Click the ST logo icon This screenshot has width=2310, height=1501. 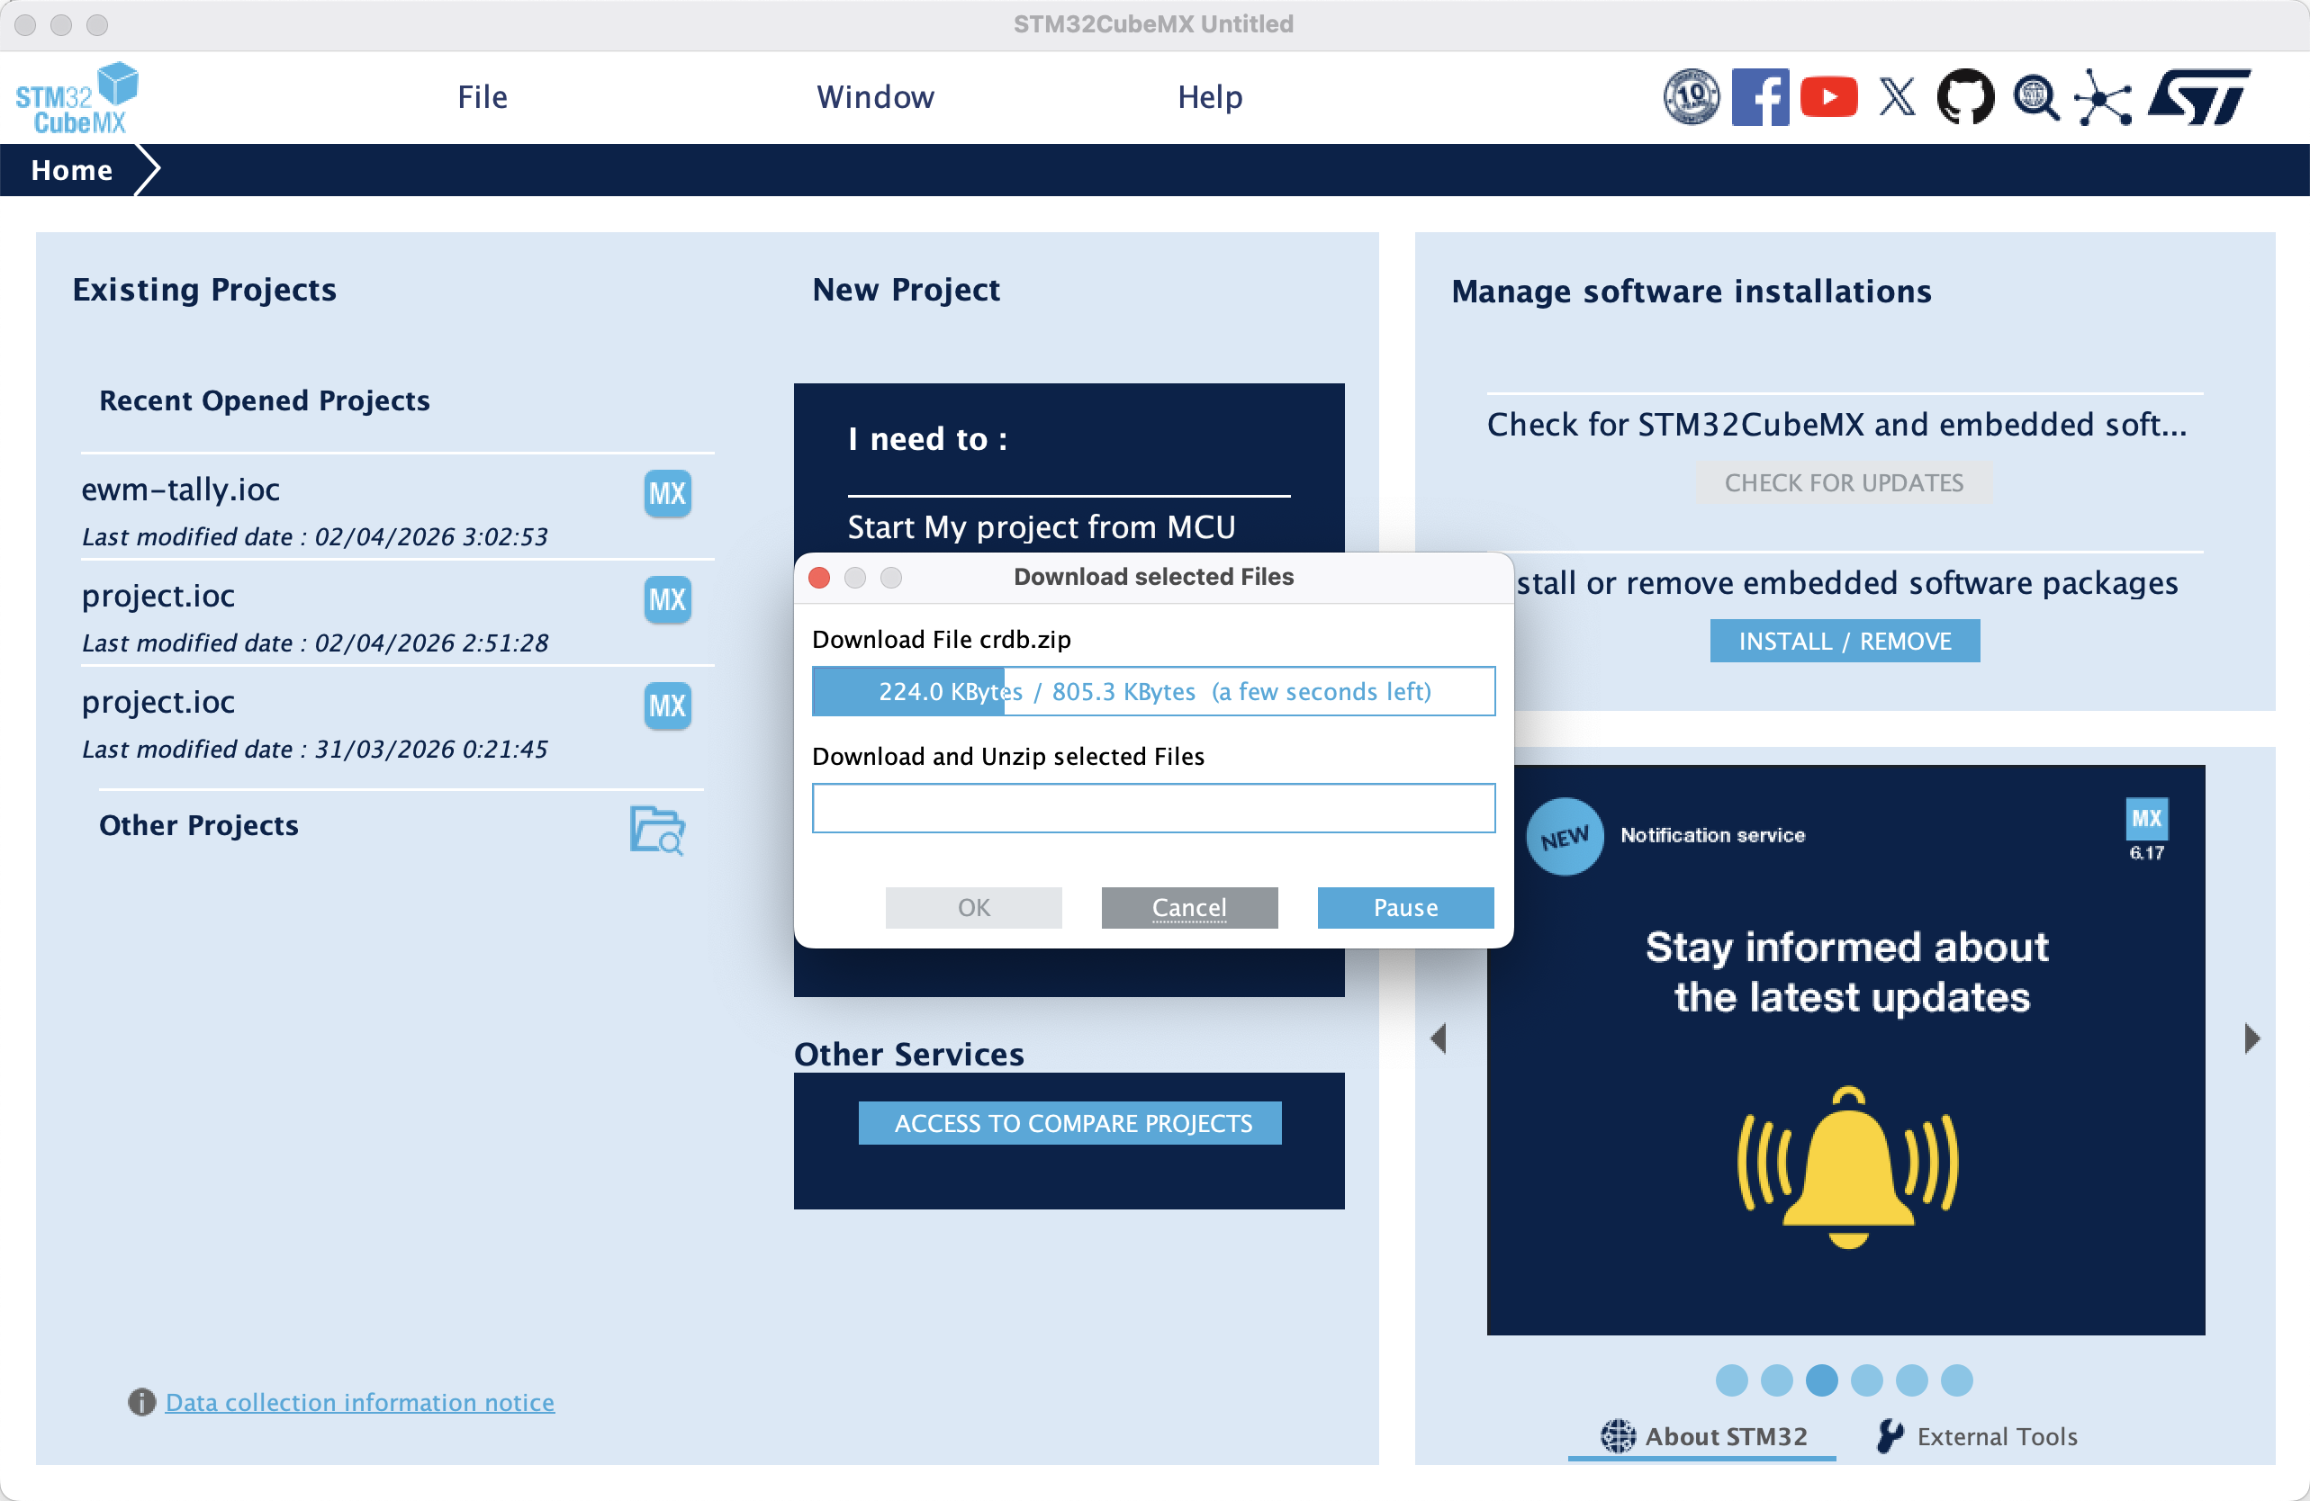[2199, 97]
